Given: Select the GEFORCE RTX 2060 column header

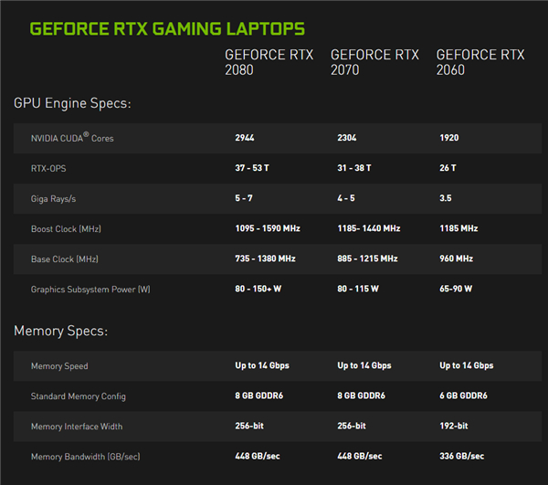Looking at the screenshot, I should point(480,62).
